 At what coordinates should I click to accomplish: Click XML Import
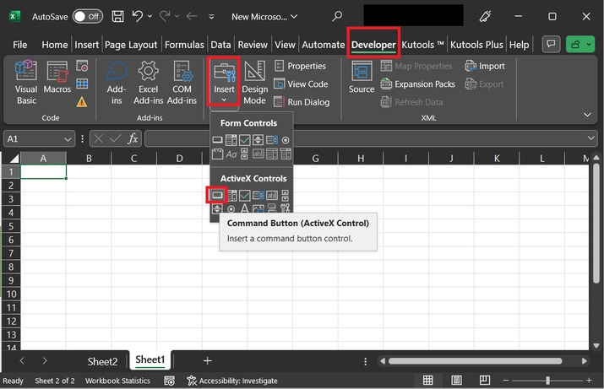pos(485,66)
